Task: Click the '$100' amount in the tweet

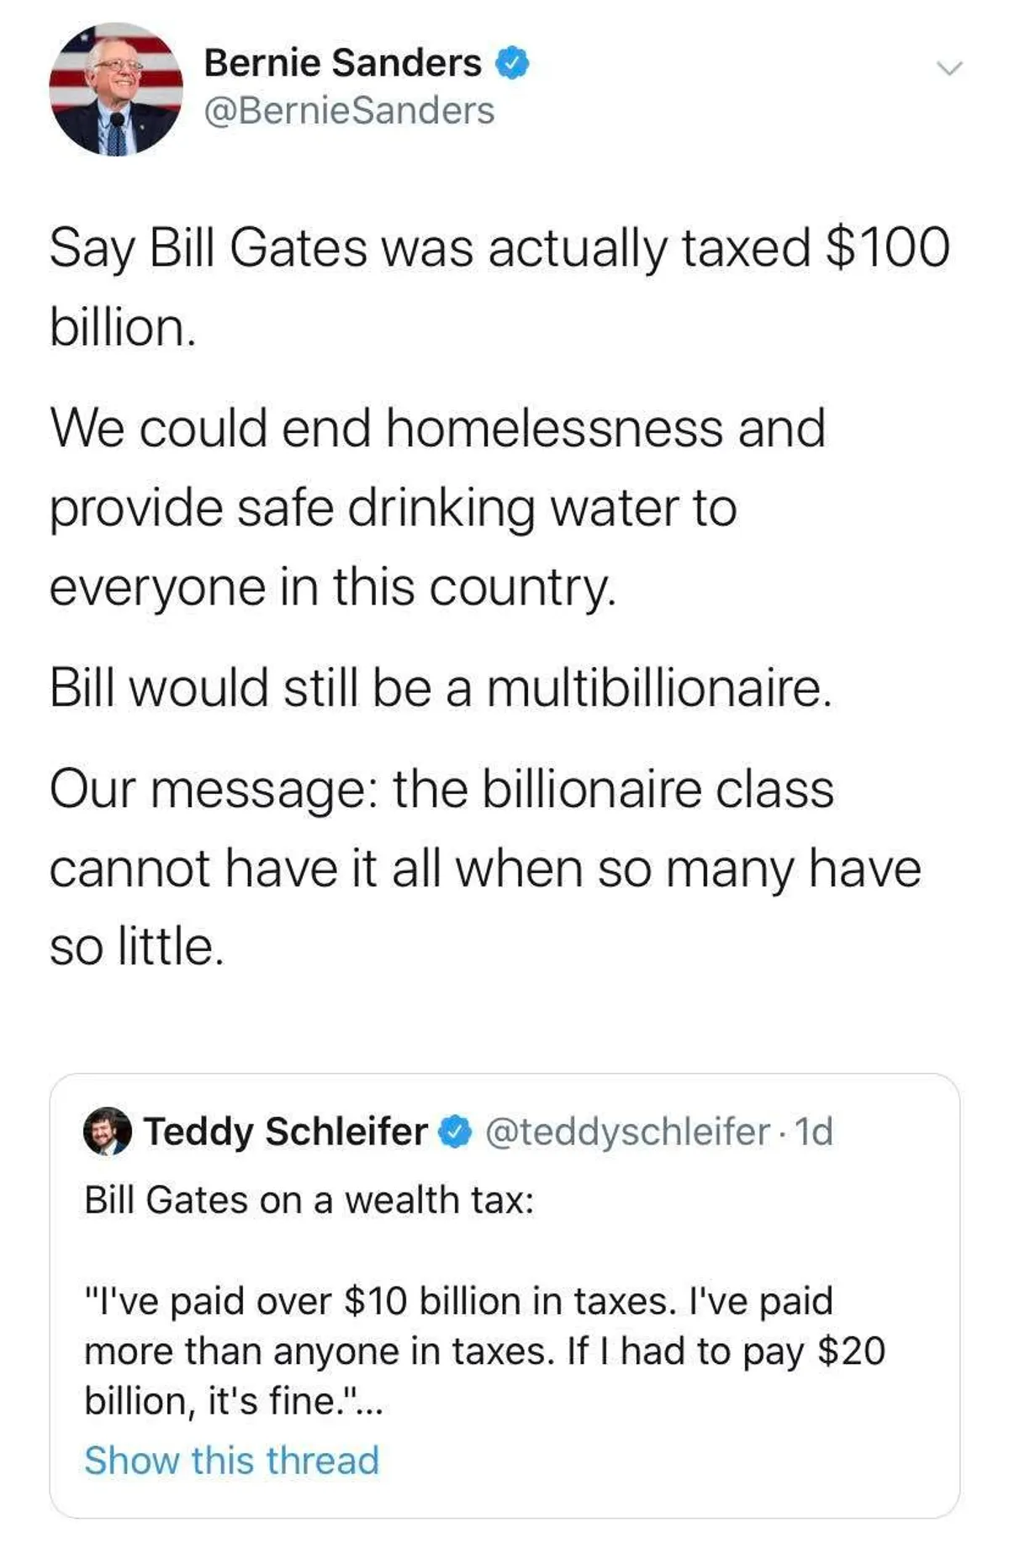Action: pyautogui.click(x=888, y=249)
